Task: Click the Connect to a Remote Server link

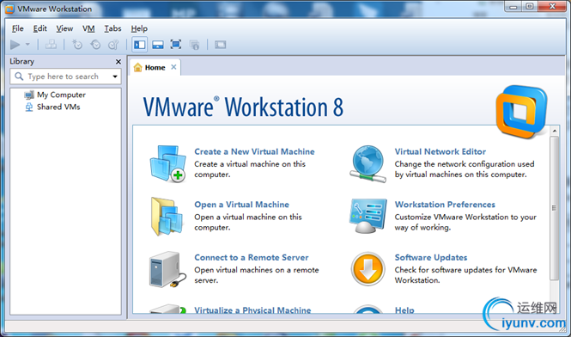Action: click(252, 258)
